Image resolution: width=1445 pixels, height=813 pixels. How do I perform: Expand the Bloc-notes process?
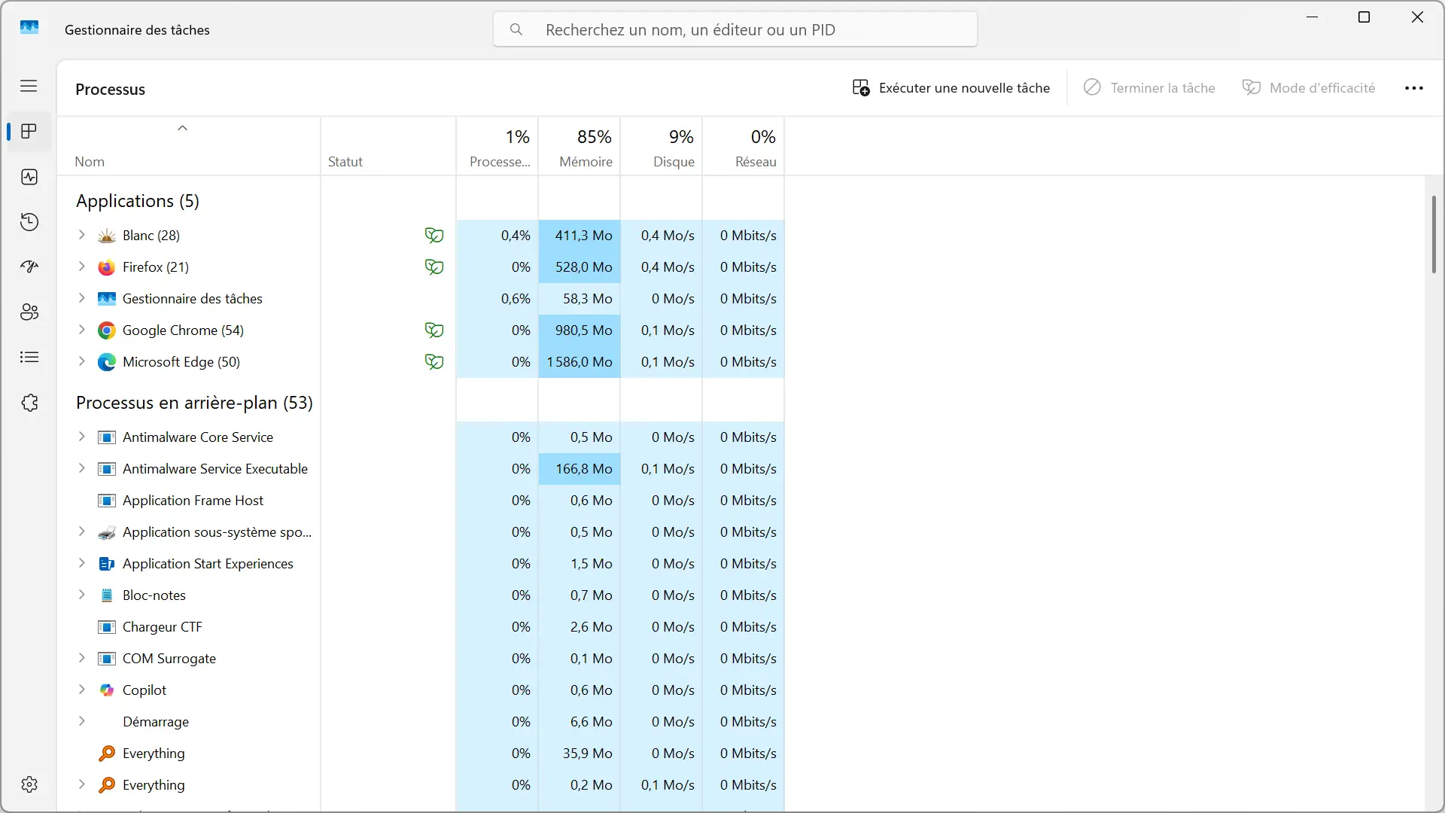pyautogui.click(x=81, y=595)
